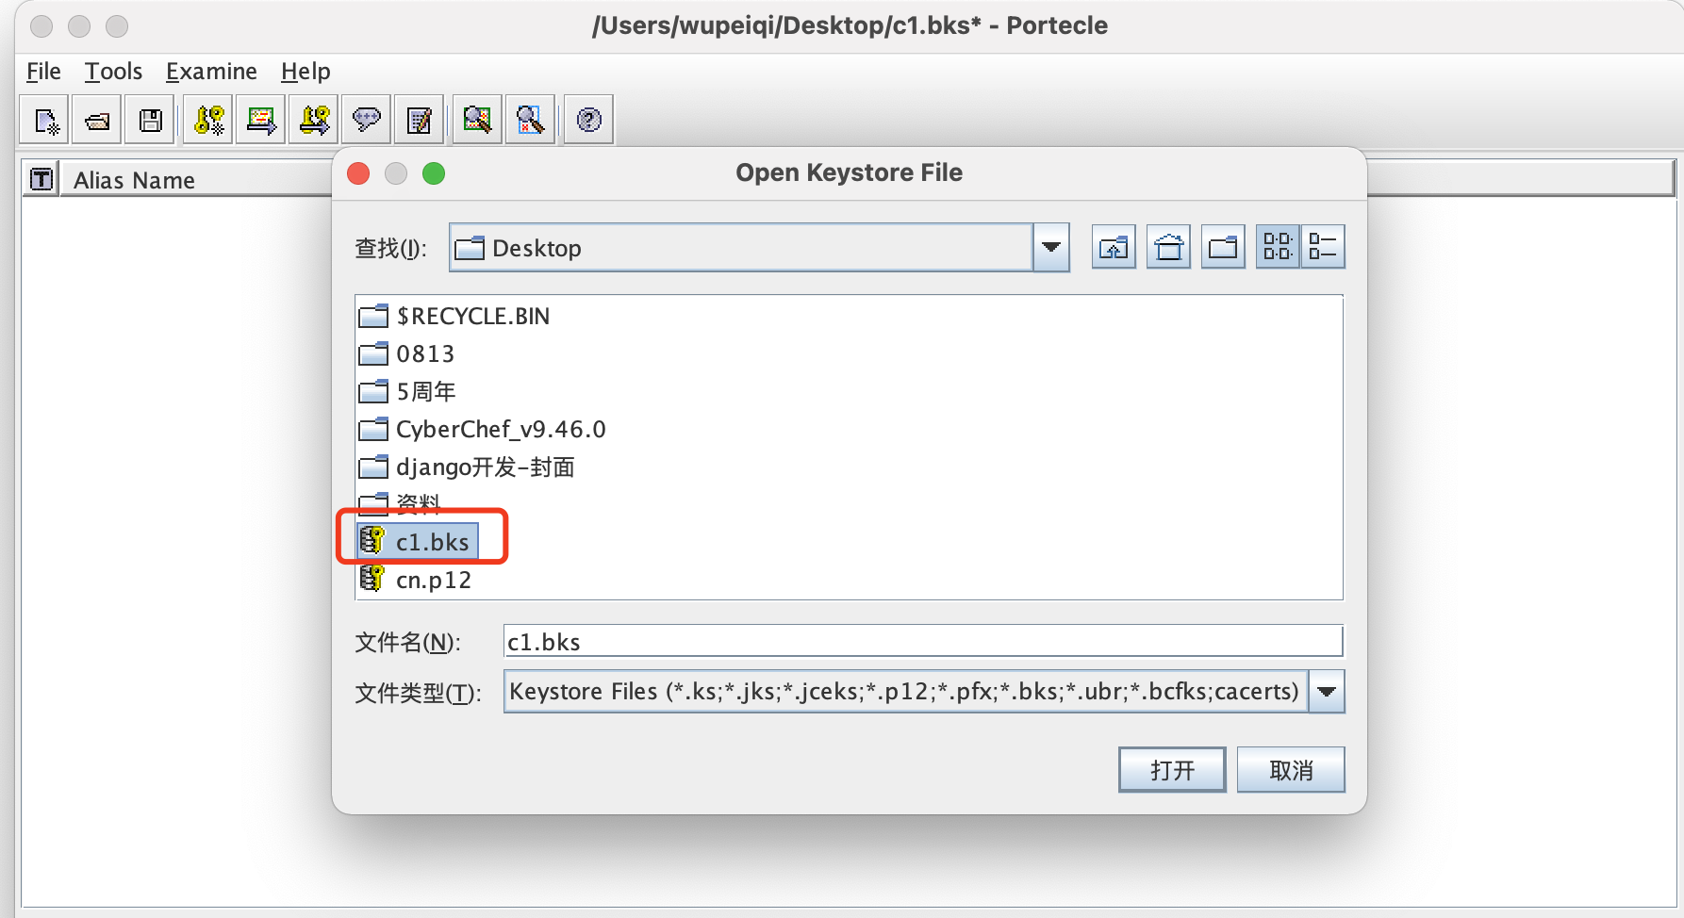Click the Generate Key Pair toolbar icon

[x=208, y=120]
